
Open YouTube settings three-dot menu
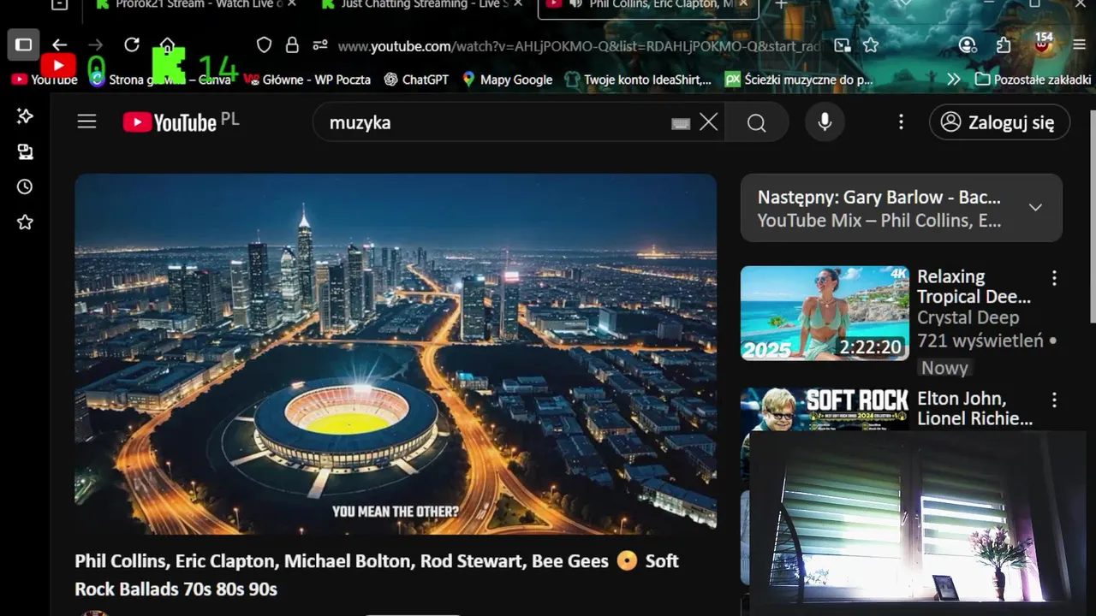(x=901, y=122)
